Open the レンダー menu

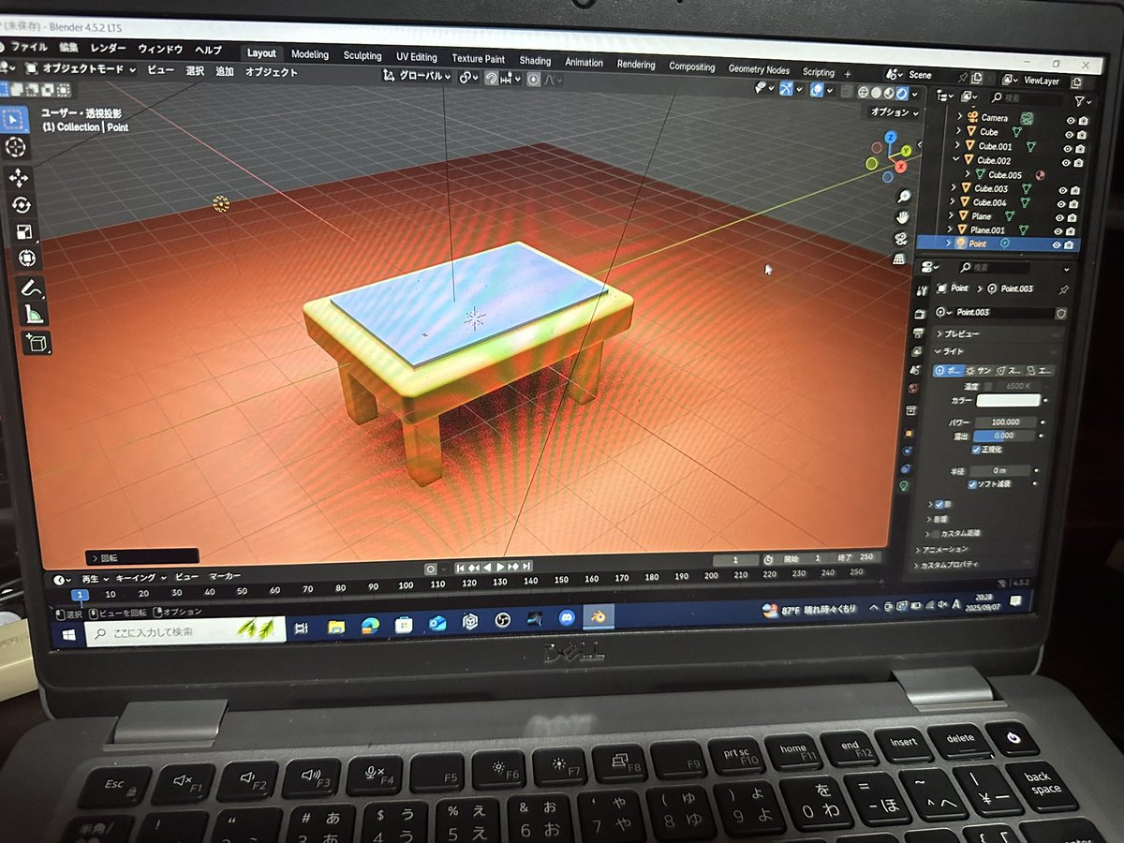click(109, 48)
